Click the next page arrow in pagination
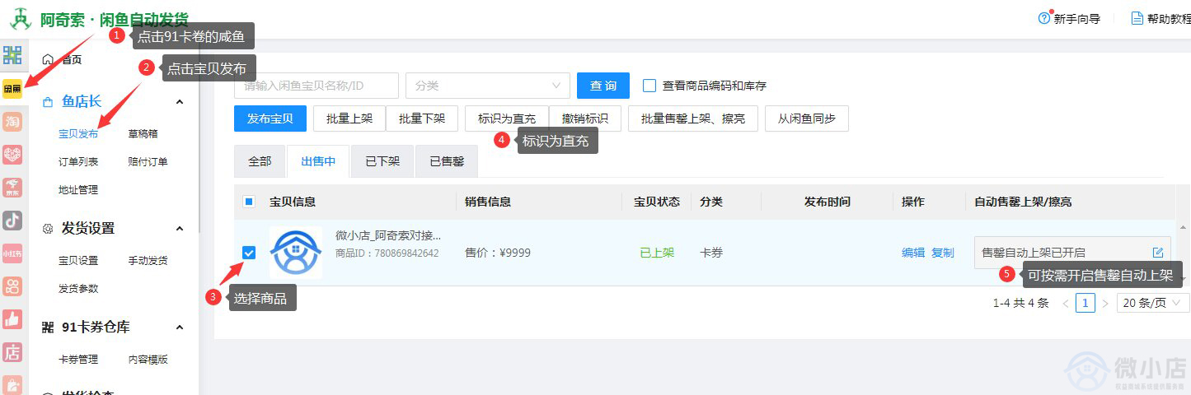 click(x=1105, y=304)
